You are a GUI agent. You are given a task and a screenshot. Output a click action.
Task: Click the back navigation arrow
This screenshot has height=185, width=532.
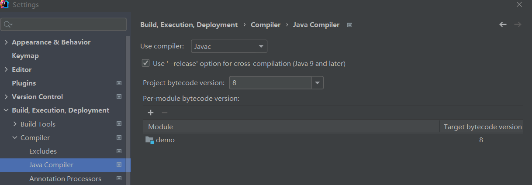pos(503,25)
